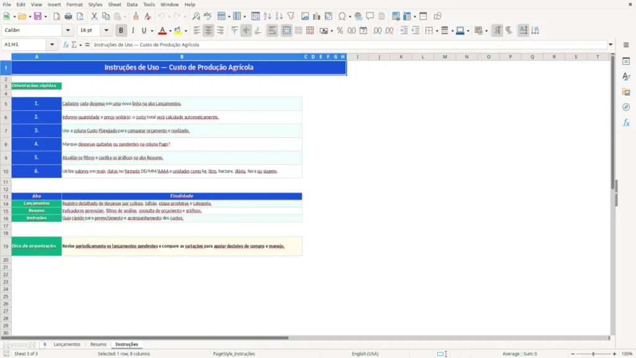Open the Navigator sidebar panel icon

[626, 107]
